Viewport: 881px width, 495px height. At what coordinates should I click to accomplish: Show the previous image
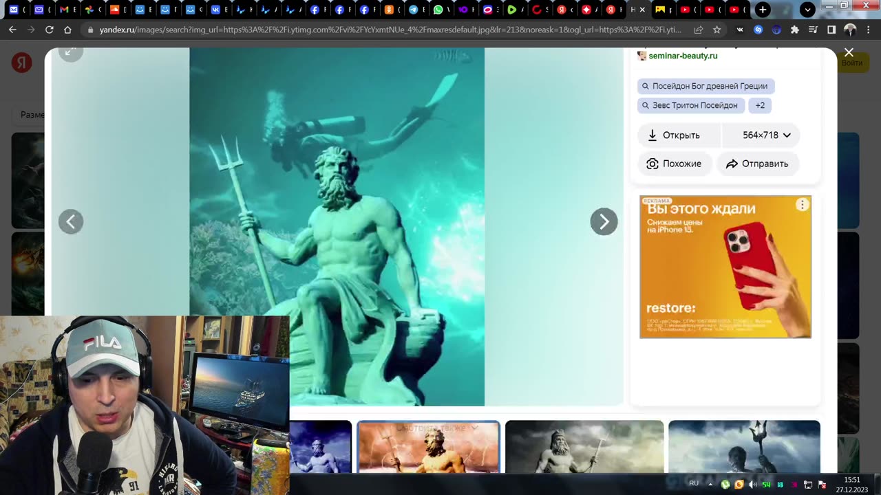(70, 221)
